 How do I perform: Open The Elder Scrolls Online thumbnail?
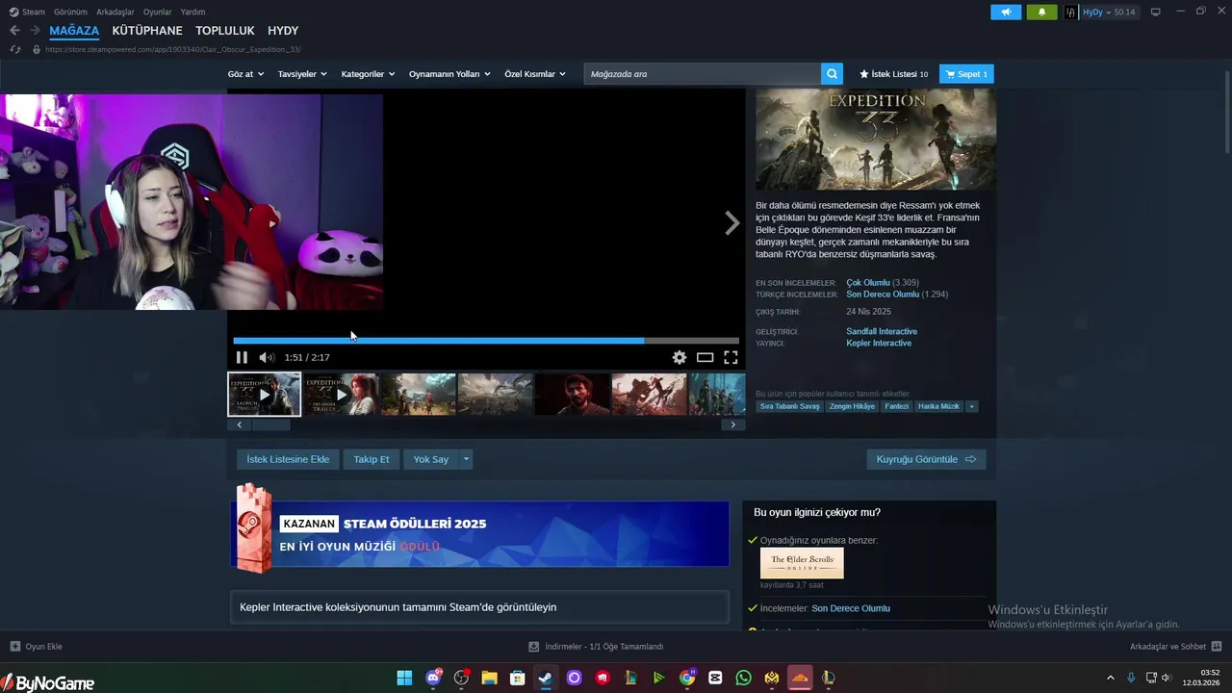(x=802, y=563)
